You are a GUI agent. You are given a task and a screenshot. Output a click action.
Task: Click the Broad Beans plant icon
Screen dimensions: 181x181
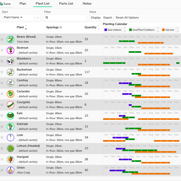(10, 39)
